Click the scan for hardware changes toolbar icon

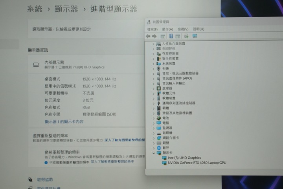click(x=186, y=36)
